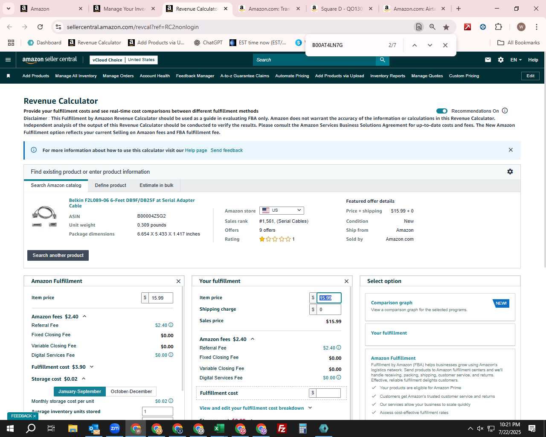Switch to the Manage Your Inventory browser tab
Image resolution: width=546 pixels, height=437 pixels.
point(124,9)
